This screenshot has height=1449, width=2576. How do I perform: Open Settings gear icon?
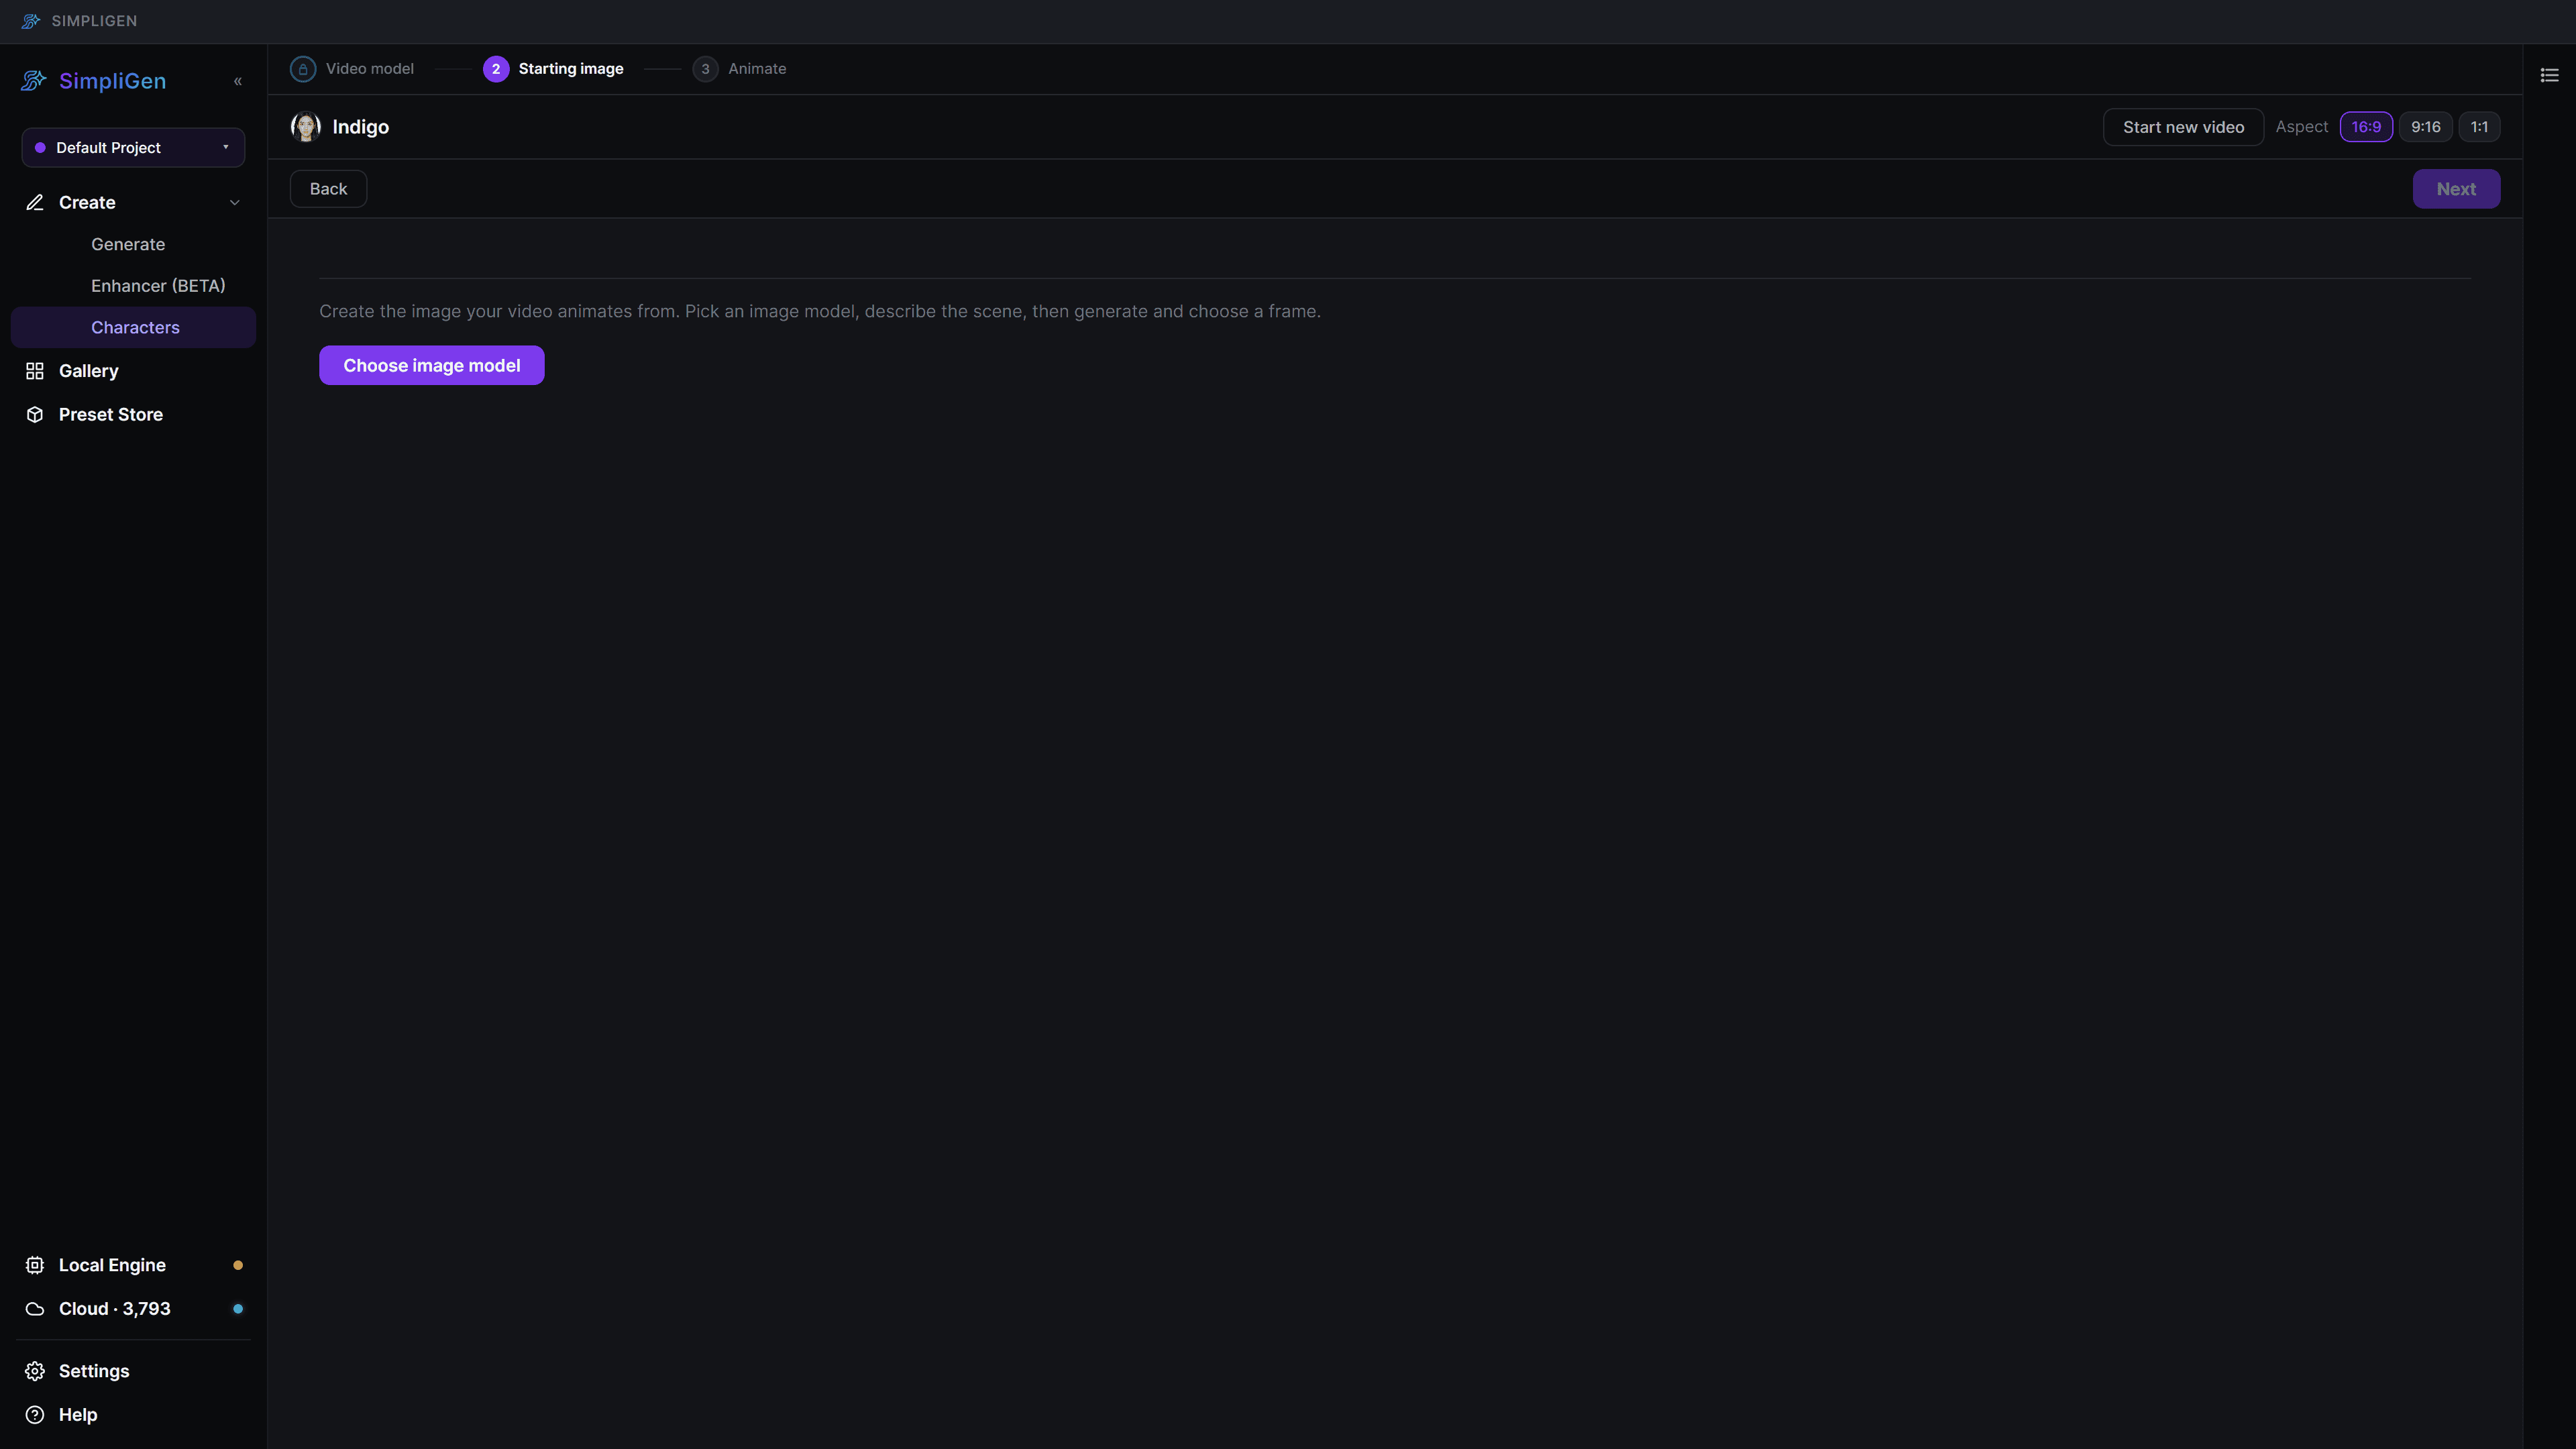(x=35, y=1371)
